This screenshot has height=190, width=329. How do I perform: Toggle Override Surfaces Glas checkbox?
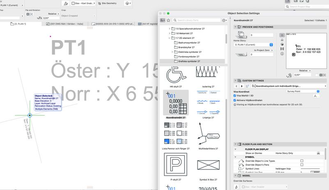coord(243,187)
